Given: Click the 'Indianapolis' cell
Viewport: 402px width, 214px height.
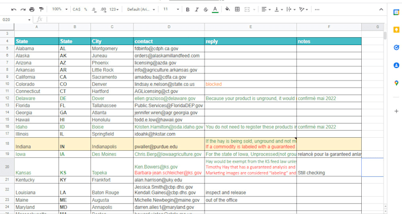Looking at the screenshot, I should point(112,144).
